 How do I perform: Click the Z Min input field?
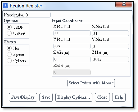pyautogui.click(x=72, y=59)
